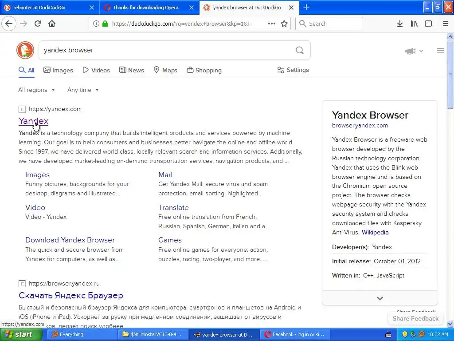Bookmark this page with the star
Screen dimensions: 454x341
click(284, 24)
